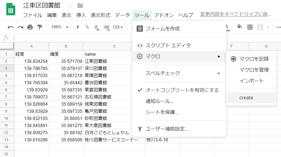Open the borders grid icon

click(250, 27)
